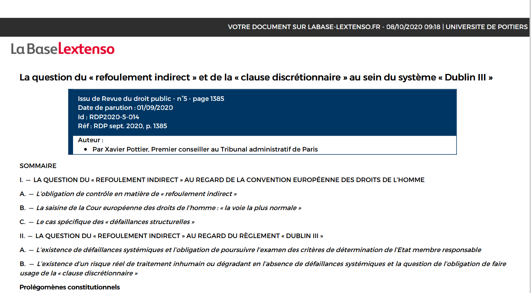The width and height of the screenshot is (531, 293).
Task: Click section II about règlement 'DUBLIN III'
Action: click(171, 236)
